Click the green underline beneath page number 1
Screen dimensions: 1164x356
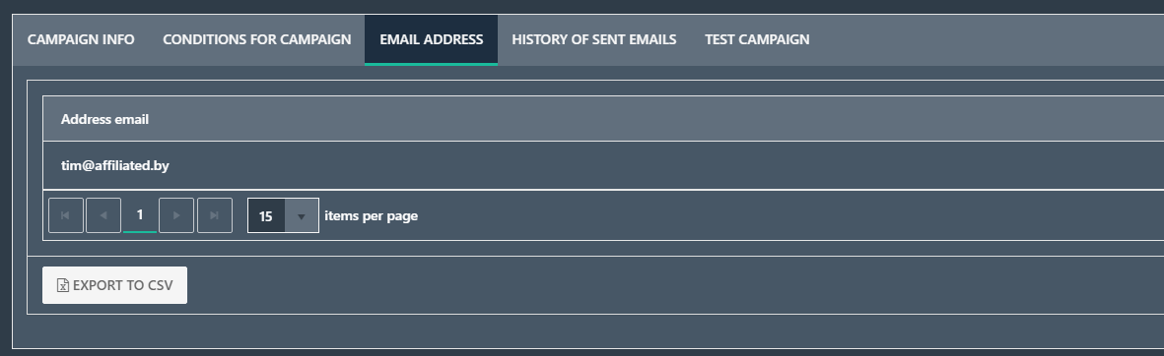140,232
